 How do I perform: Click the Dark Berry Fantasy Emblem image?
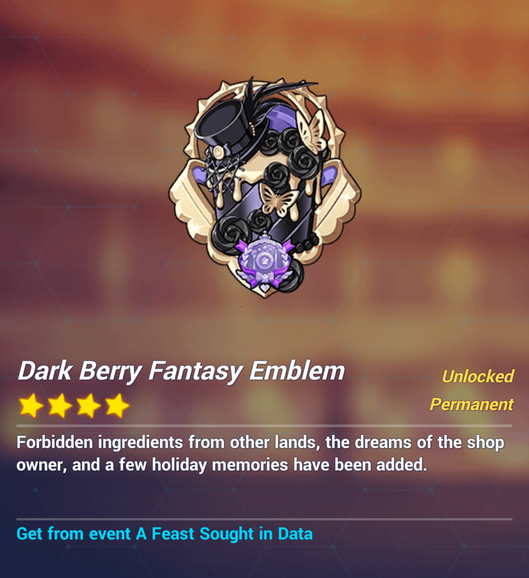pyautogui.click(x=264, y=187)
